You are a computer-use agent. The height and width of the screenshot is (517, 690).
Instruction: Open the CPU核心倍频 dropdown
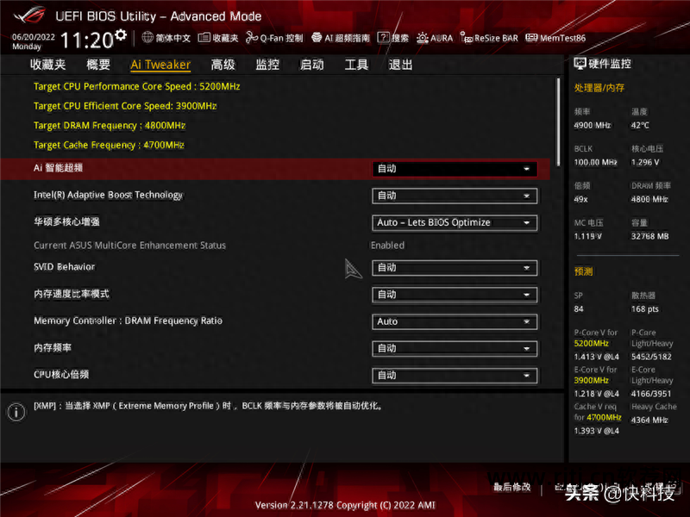pos(455,376)
